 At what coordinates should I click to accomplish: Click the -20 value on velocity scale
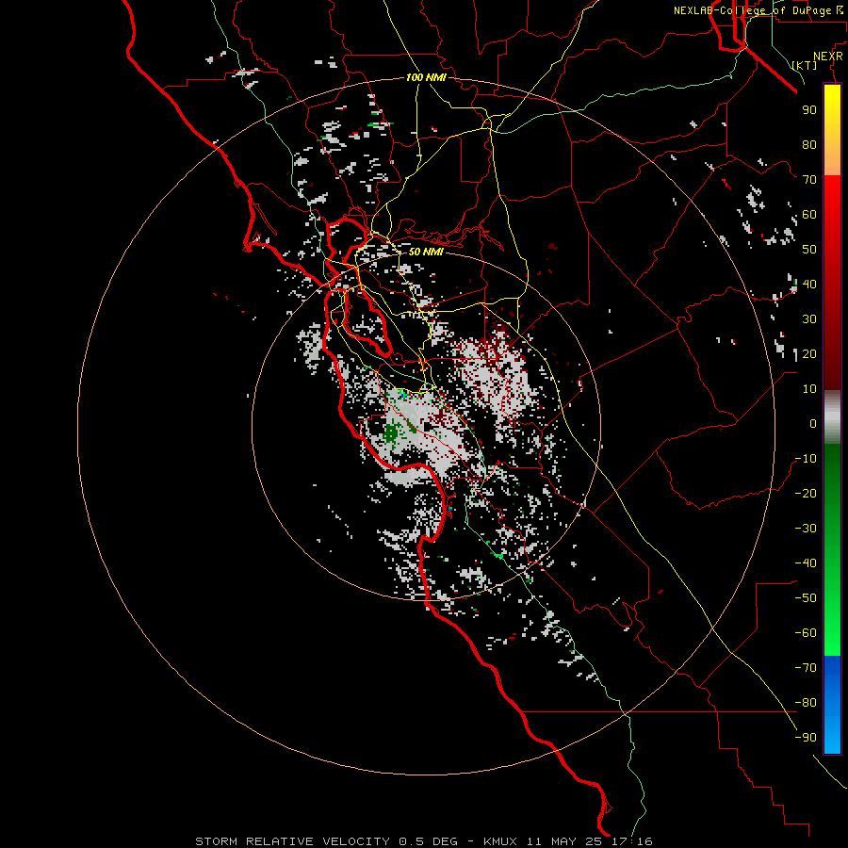pos(806,493)
